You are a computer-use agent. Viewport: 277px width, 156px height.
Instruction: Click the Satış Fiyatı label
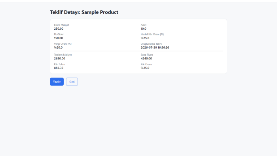pos(147,55)
